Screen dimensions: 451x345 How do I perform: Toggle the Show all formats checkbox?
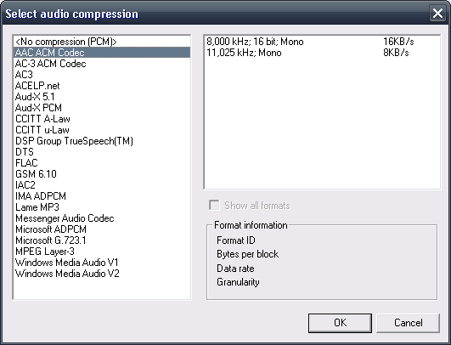click(x=214, y=206)
